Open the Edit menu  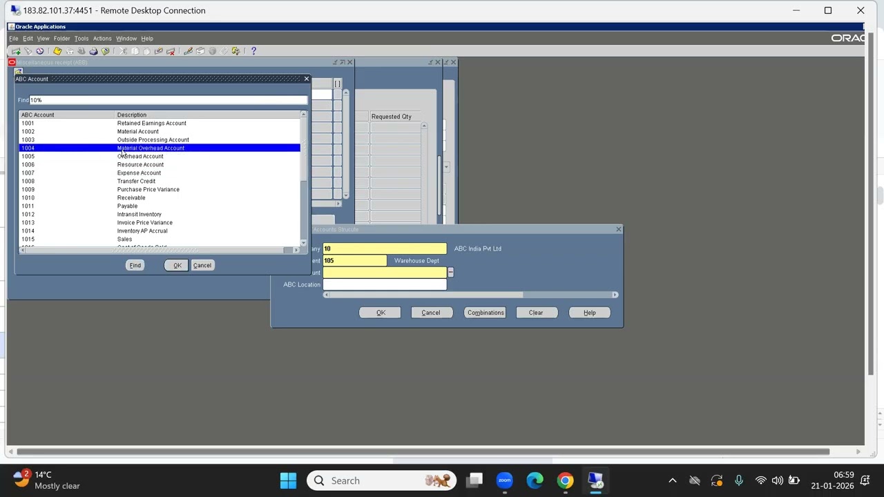pyautogui.click(x=28, y=39)
